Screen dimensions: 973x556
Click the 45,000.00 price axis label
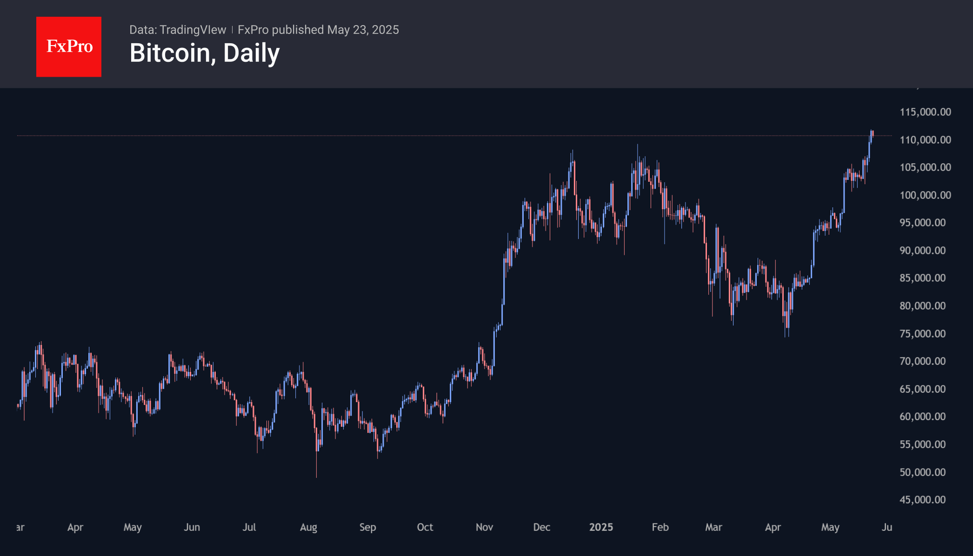pos(922,500)
